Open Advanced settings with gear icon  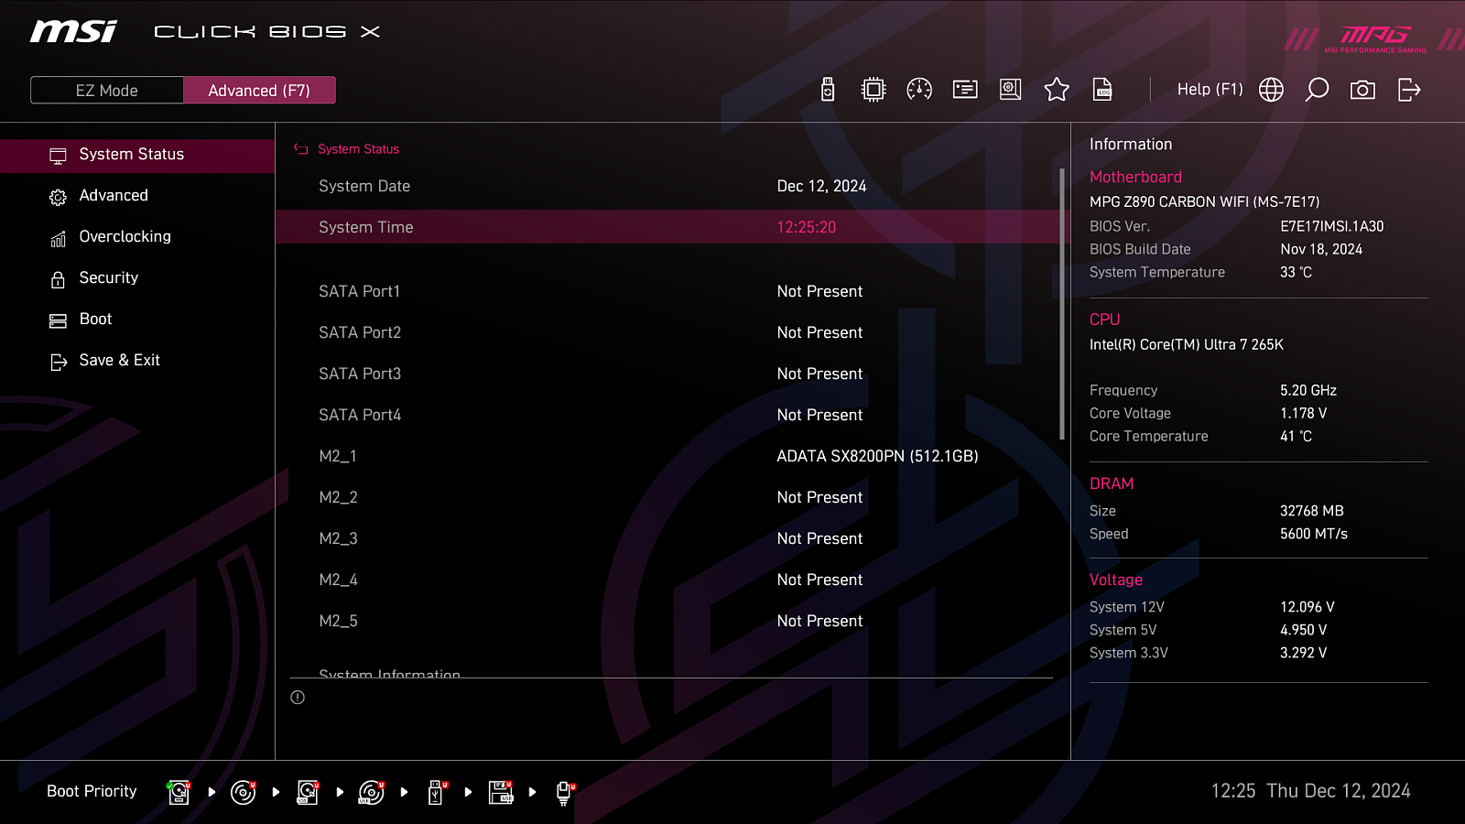(137, 196)
